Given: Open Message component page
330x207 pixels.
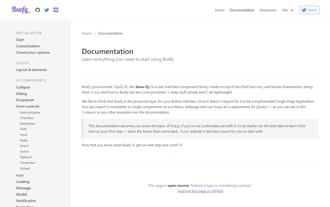Looking at the screenshot, I should 24,188.
